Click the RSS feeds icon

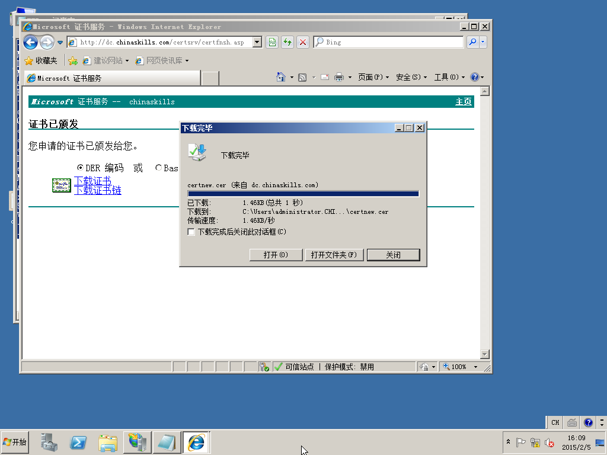coord(302,78)
